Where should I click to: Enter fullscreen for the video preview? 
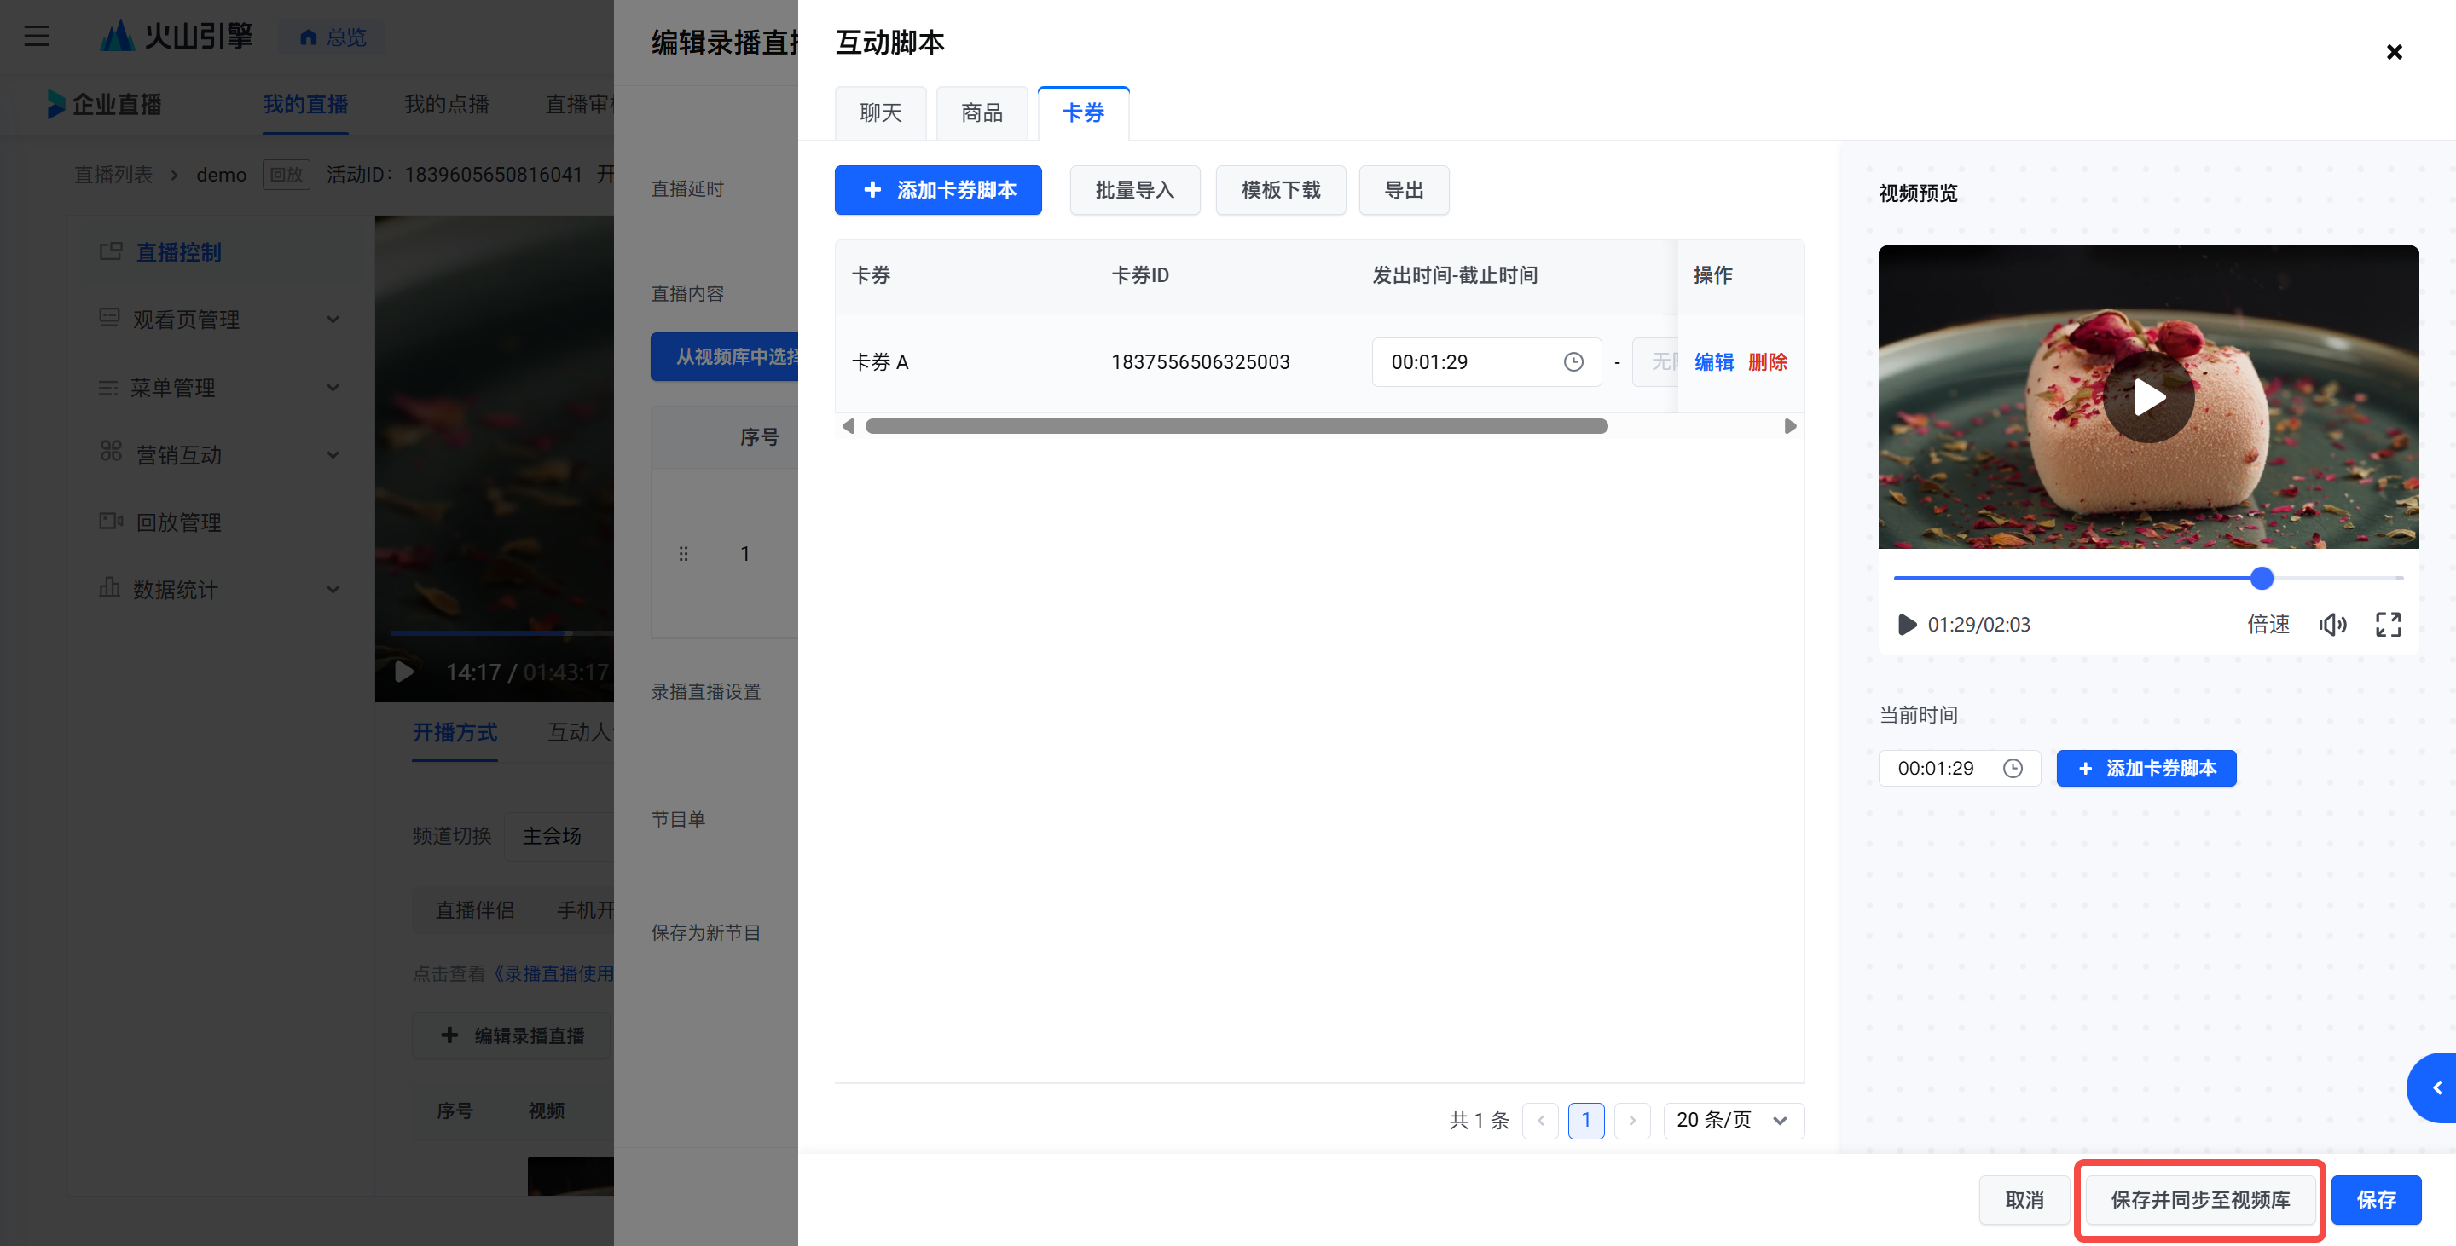[2389, 624]
